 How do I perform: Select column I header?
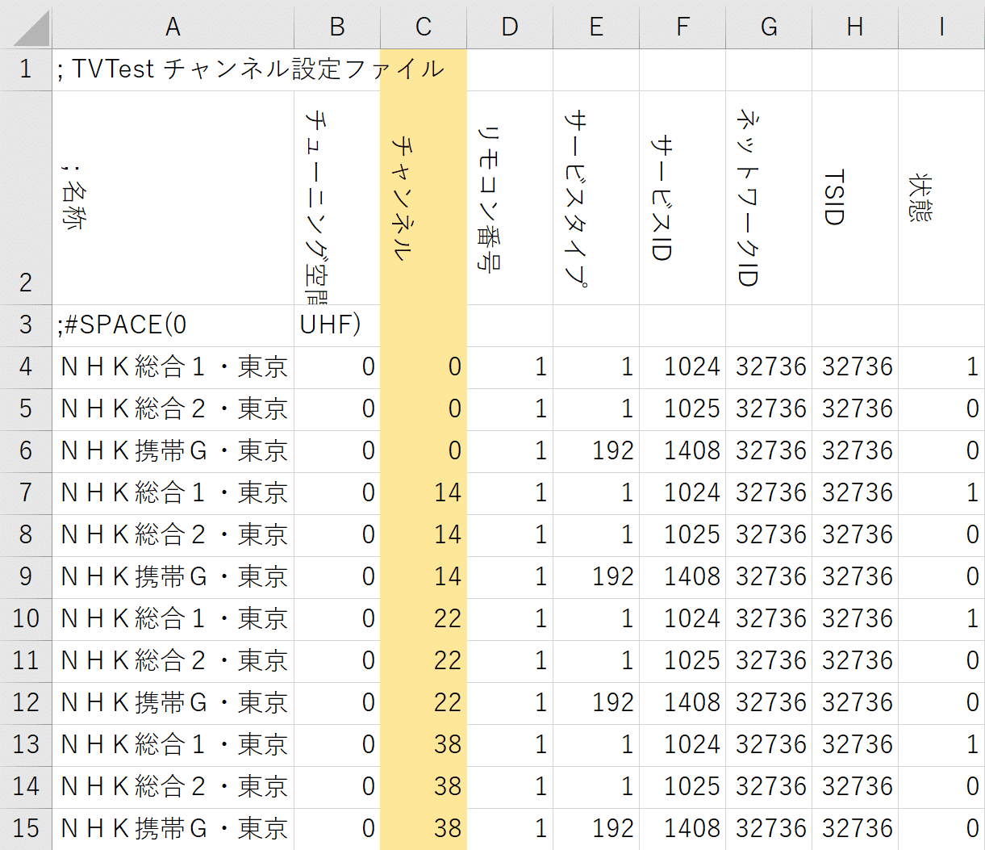click(x=941, y=27)
